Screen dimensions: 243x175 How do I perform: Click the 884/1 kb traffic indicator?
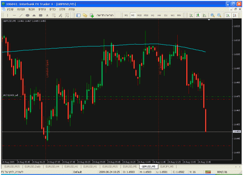point(222,172)
